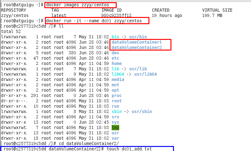Click the green-highlighted 'tmp' directory
251x151 pixels.
115,127
